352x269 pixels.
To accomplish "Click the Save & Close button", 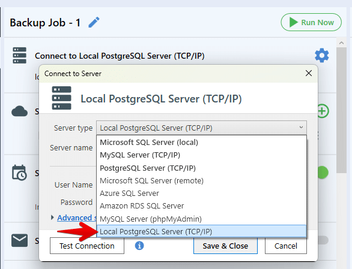I will point(225,246).
